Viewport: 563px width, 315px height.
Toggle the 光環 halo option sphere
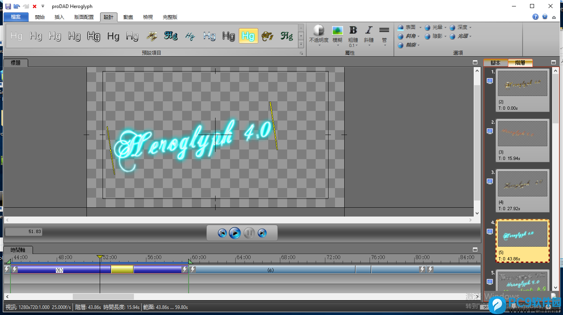(452, 37)
